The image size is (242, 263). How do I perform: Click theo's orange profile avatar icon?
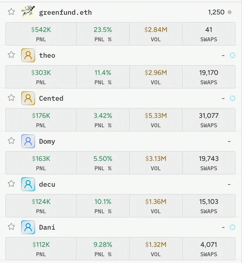coord(28,55)
